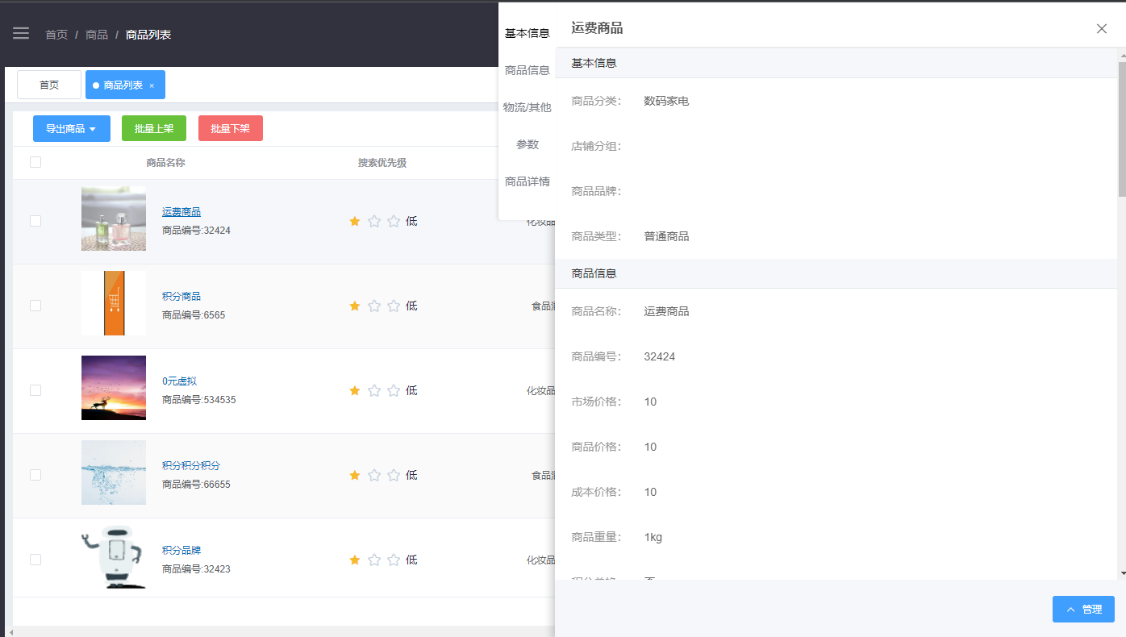
Task: Open the 运费商品 product name link
Action: point(181,212)
